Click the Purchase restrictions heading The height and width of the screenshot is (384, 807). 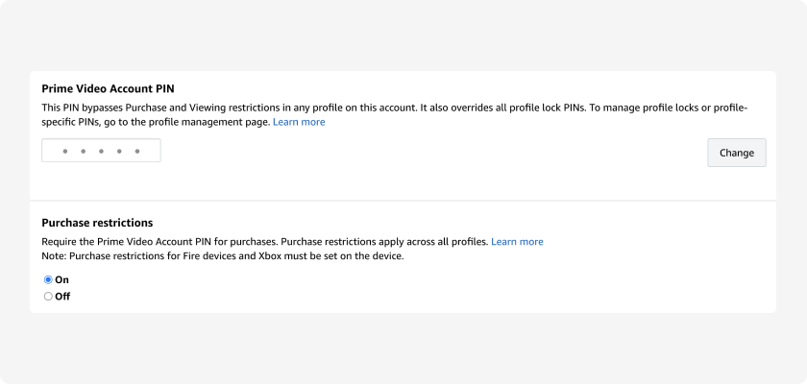[97, 223]
